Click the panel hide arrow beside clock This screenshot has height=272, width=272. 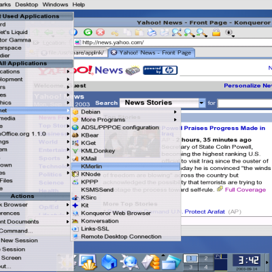(267, 262)
